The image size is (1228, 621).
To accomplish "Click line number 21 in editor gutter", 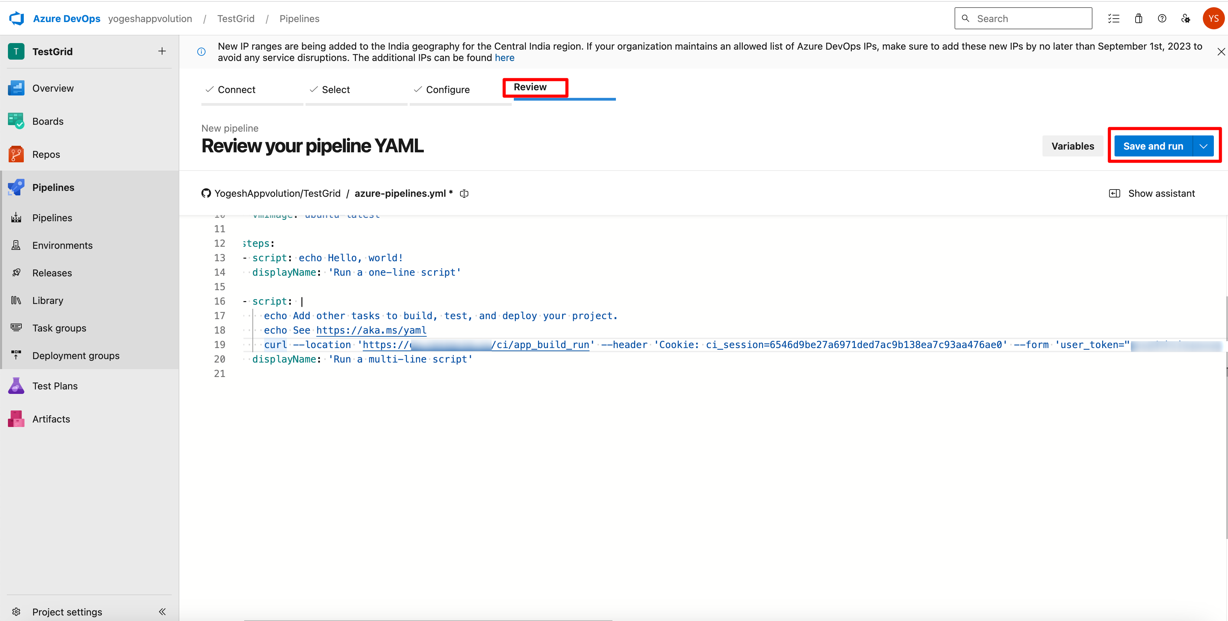I will [x=219, y=374].
